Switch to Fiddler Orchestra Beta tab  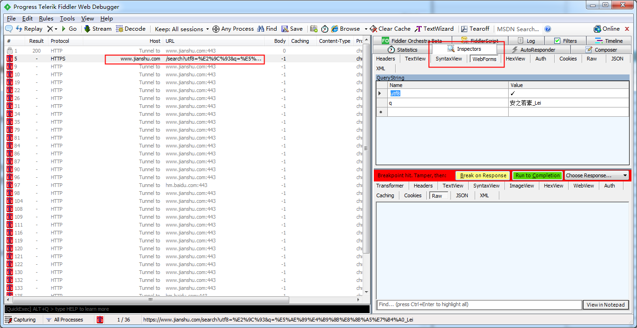(412, 40)
